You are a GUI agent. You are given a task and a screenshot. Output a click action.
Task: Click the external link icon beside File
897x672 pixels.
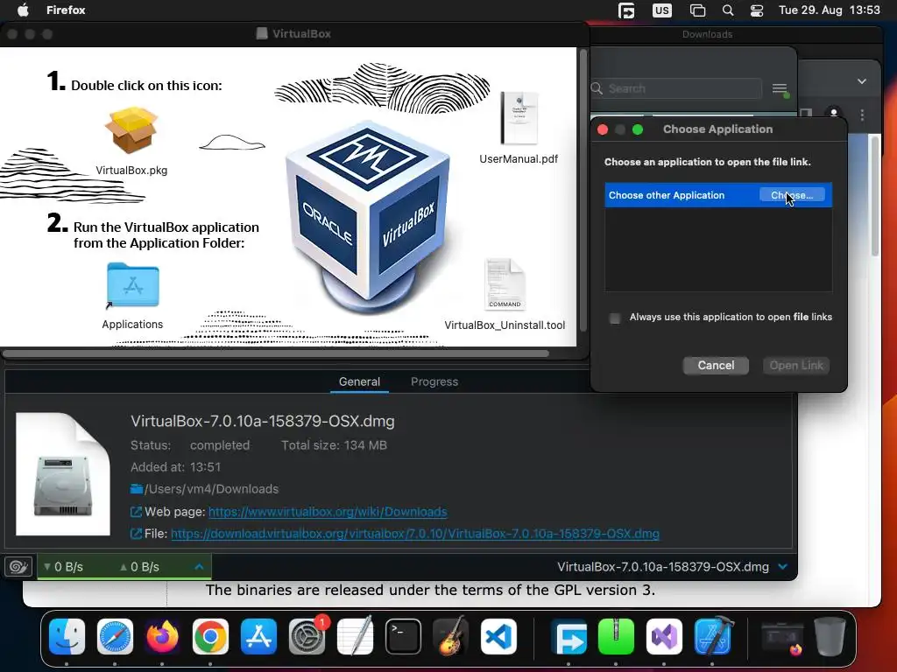[136, 534]
